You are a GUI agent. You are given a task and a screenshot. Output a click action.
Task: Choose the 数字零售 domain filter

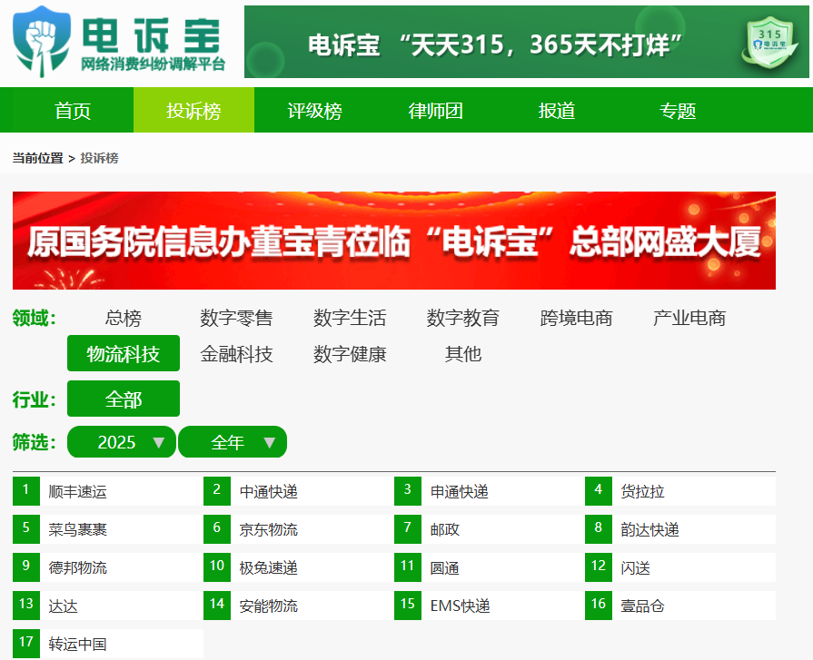(x=236, y=318)
